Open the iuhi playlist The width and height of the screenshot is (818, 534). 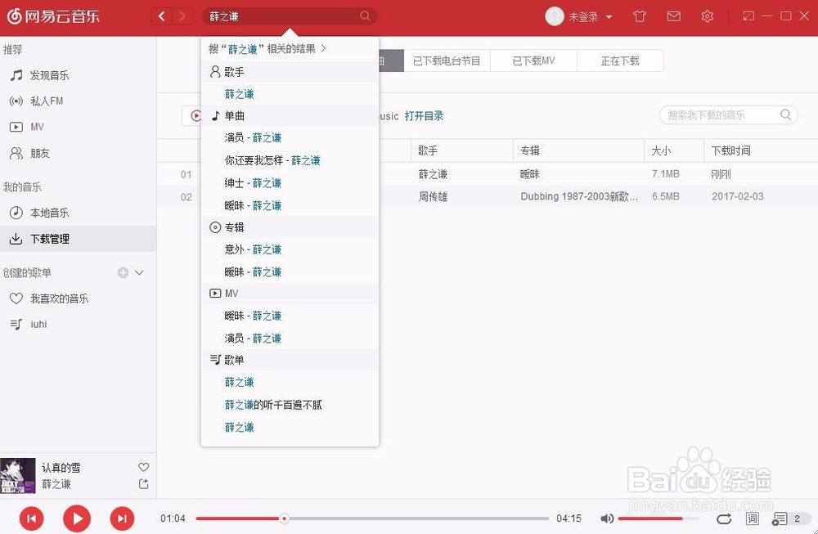[79, 324]
